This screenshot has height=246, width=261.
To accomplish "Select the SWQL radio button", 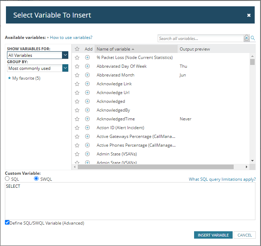I will point(36,179).
